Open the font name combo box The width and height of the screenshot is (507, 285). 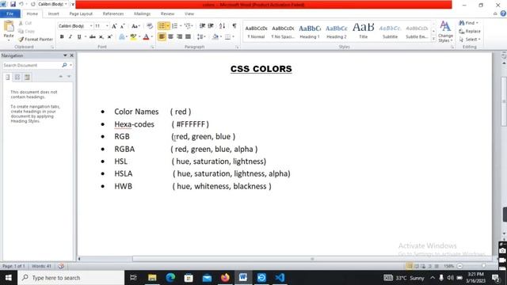click(x=75, y=26)
